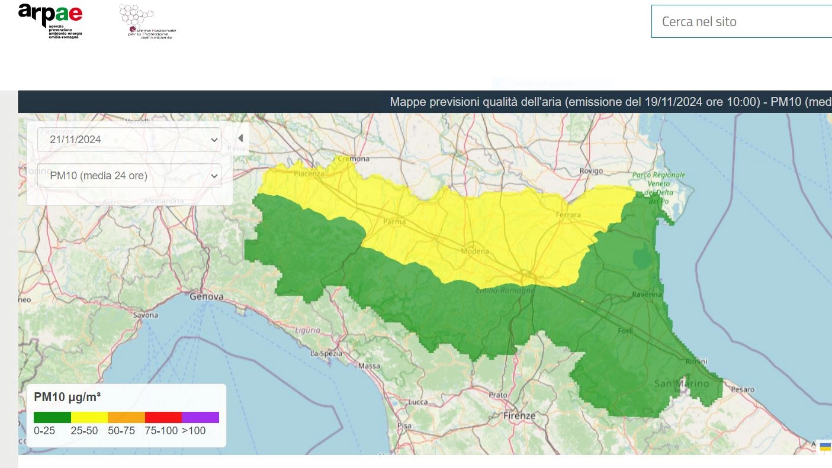
Task: Click the Emilia-Romagna region label
Action: point(505,291)
